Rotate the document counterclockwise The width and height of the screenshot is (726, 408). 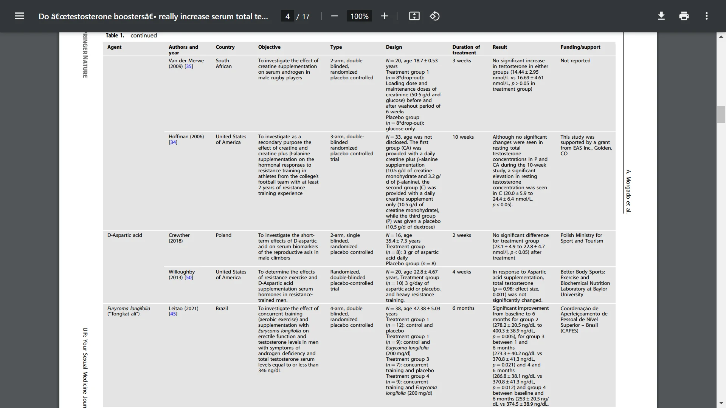[x=435, y=16]
